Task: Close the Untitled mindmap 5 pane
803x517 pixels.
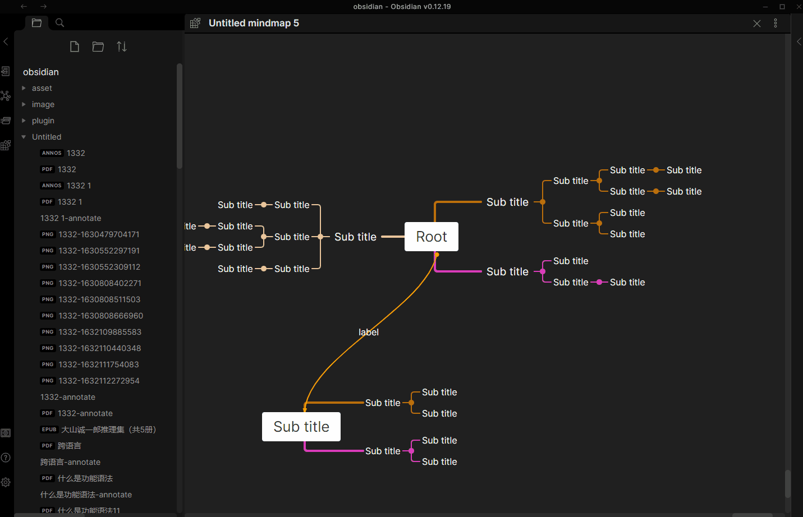Action: (757, 24)
